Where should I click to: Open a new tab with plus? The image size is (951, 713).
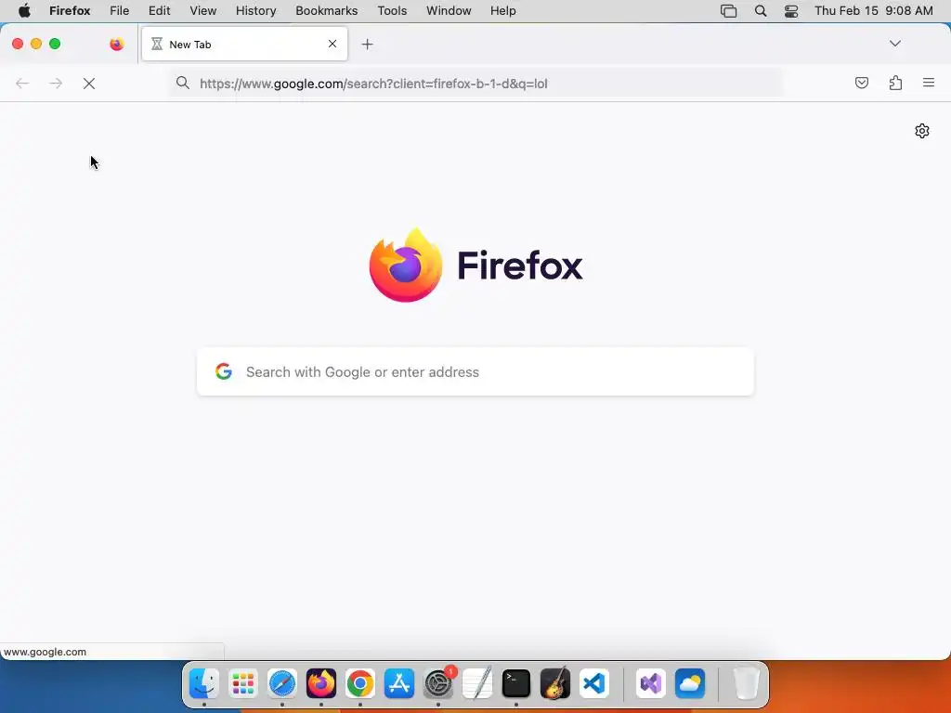coord(367,45)
